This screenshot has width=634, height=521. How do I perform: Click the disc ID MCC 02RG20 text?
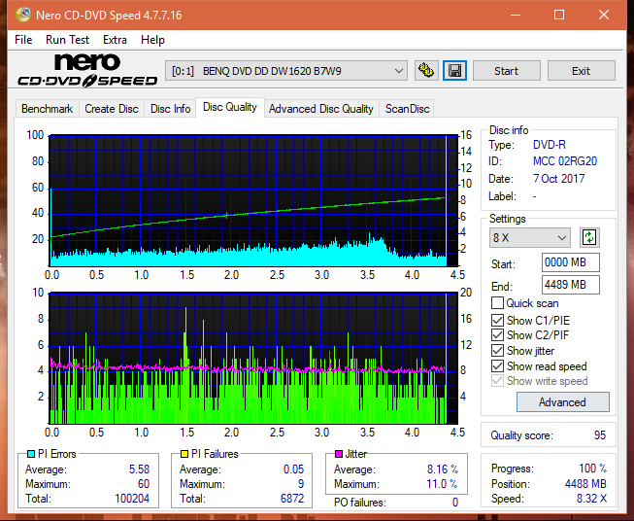[x=565, y=161]
